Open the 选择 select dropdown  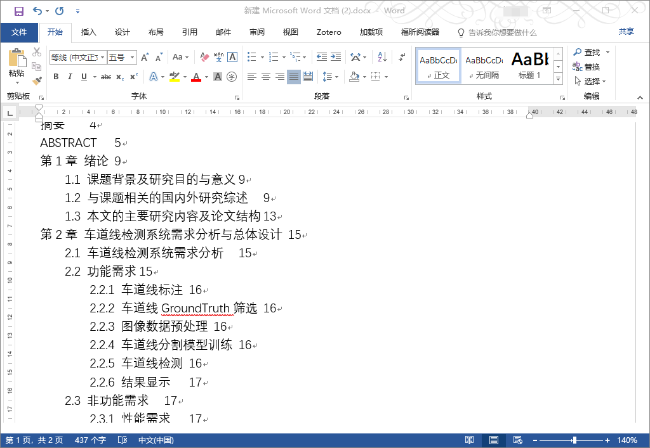pyautogui.click(x=590, y=81)
